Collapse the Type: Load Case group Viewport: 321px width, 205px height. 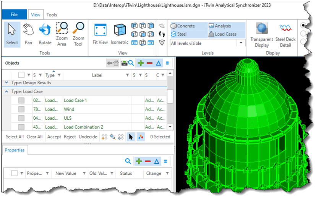pyautogui.click(x=6, y=91)
